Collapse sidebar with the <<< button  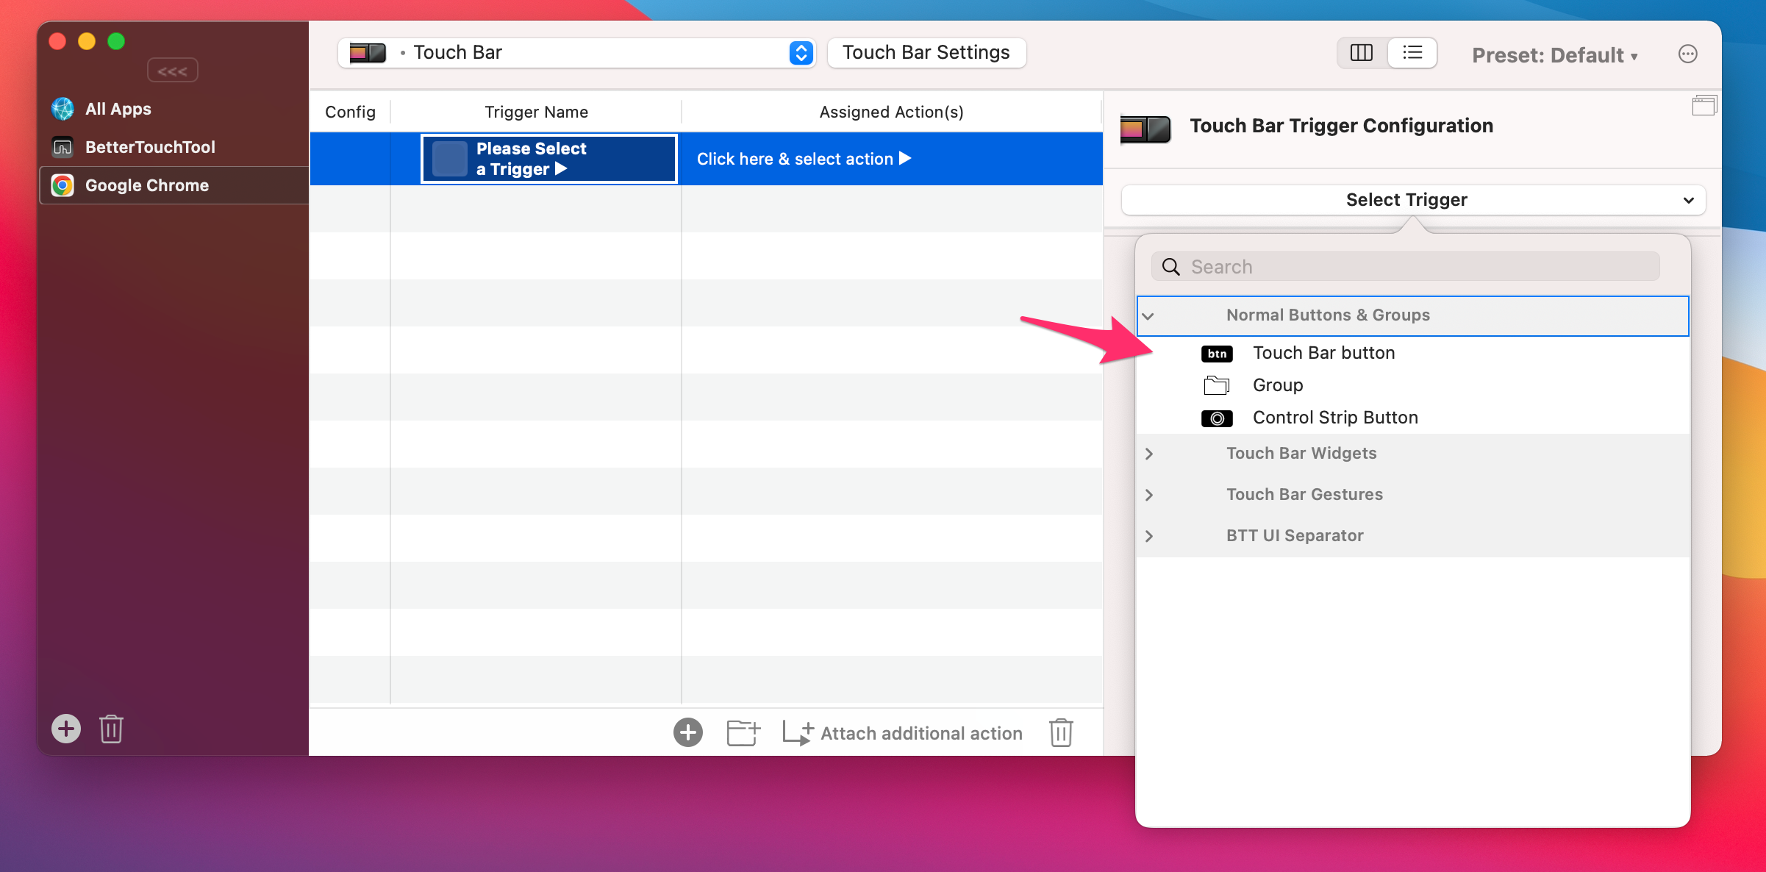(x=173, y=71)
